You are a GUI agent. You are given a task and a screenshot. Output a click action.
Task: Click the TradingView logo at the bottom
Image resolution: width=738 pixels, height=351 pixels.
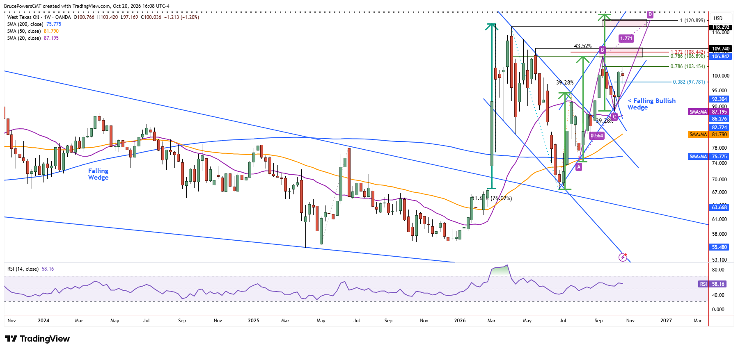pyautogui.click(x=37, y=339)
